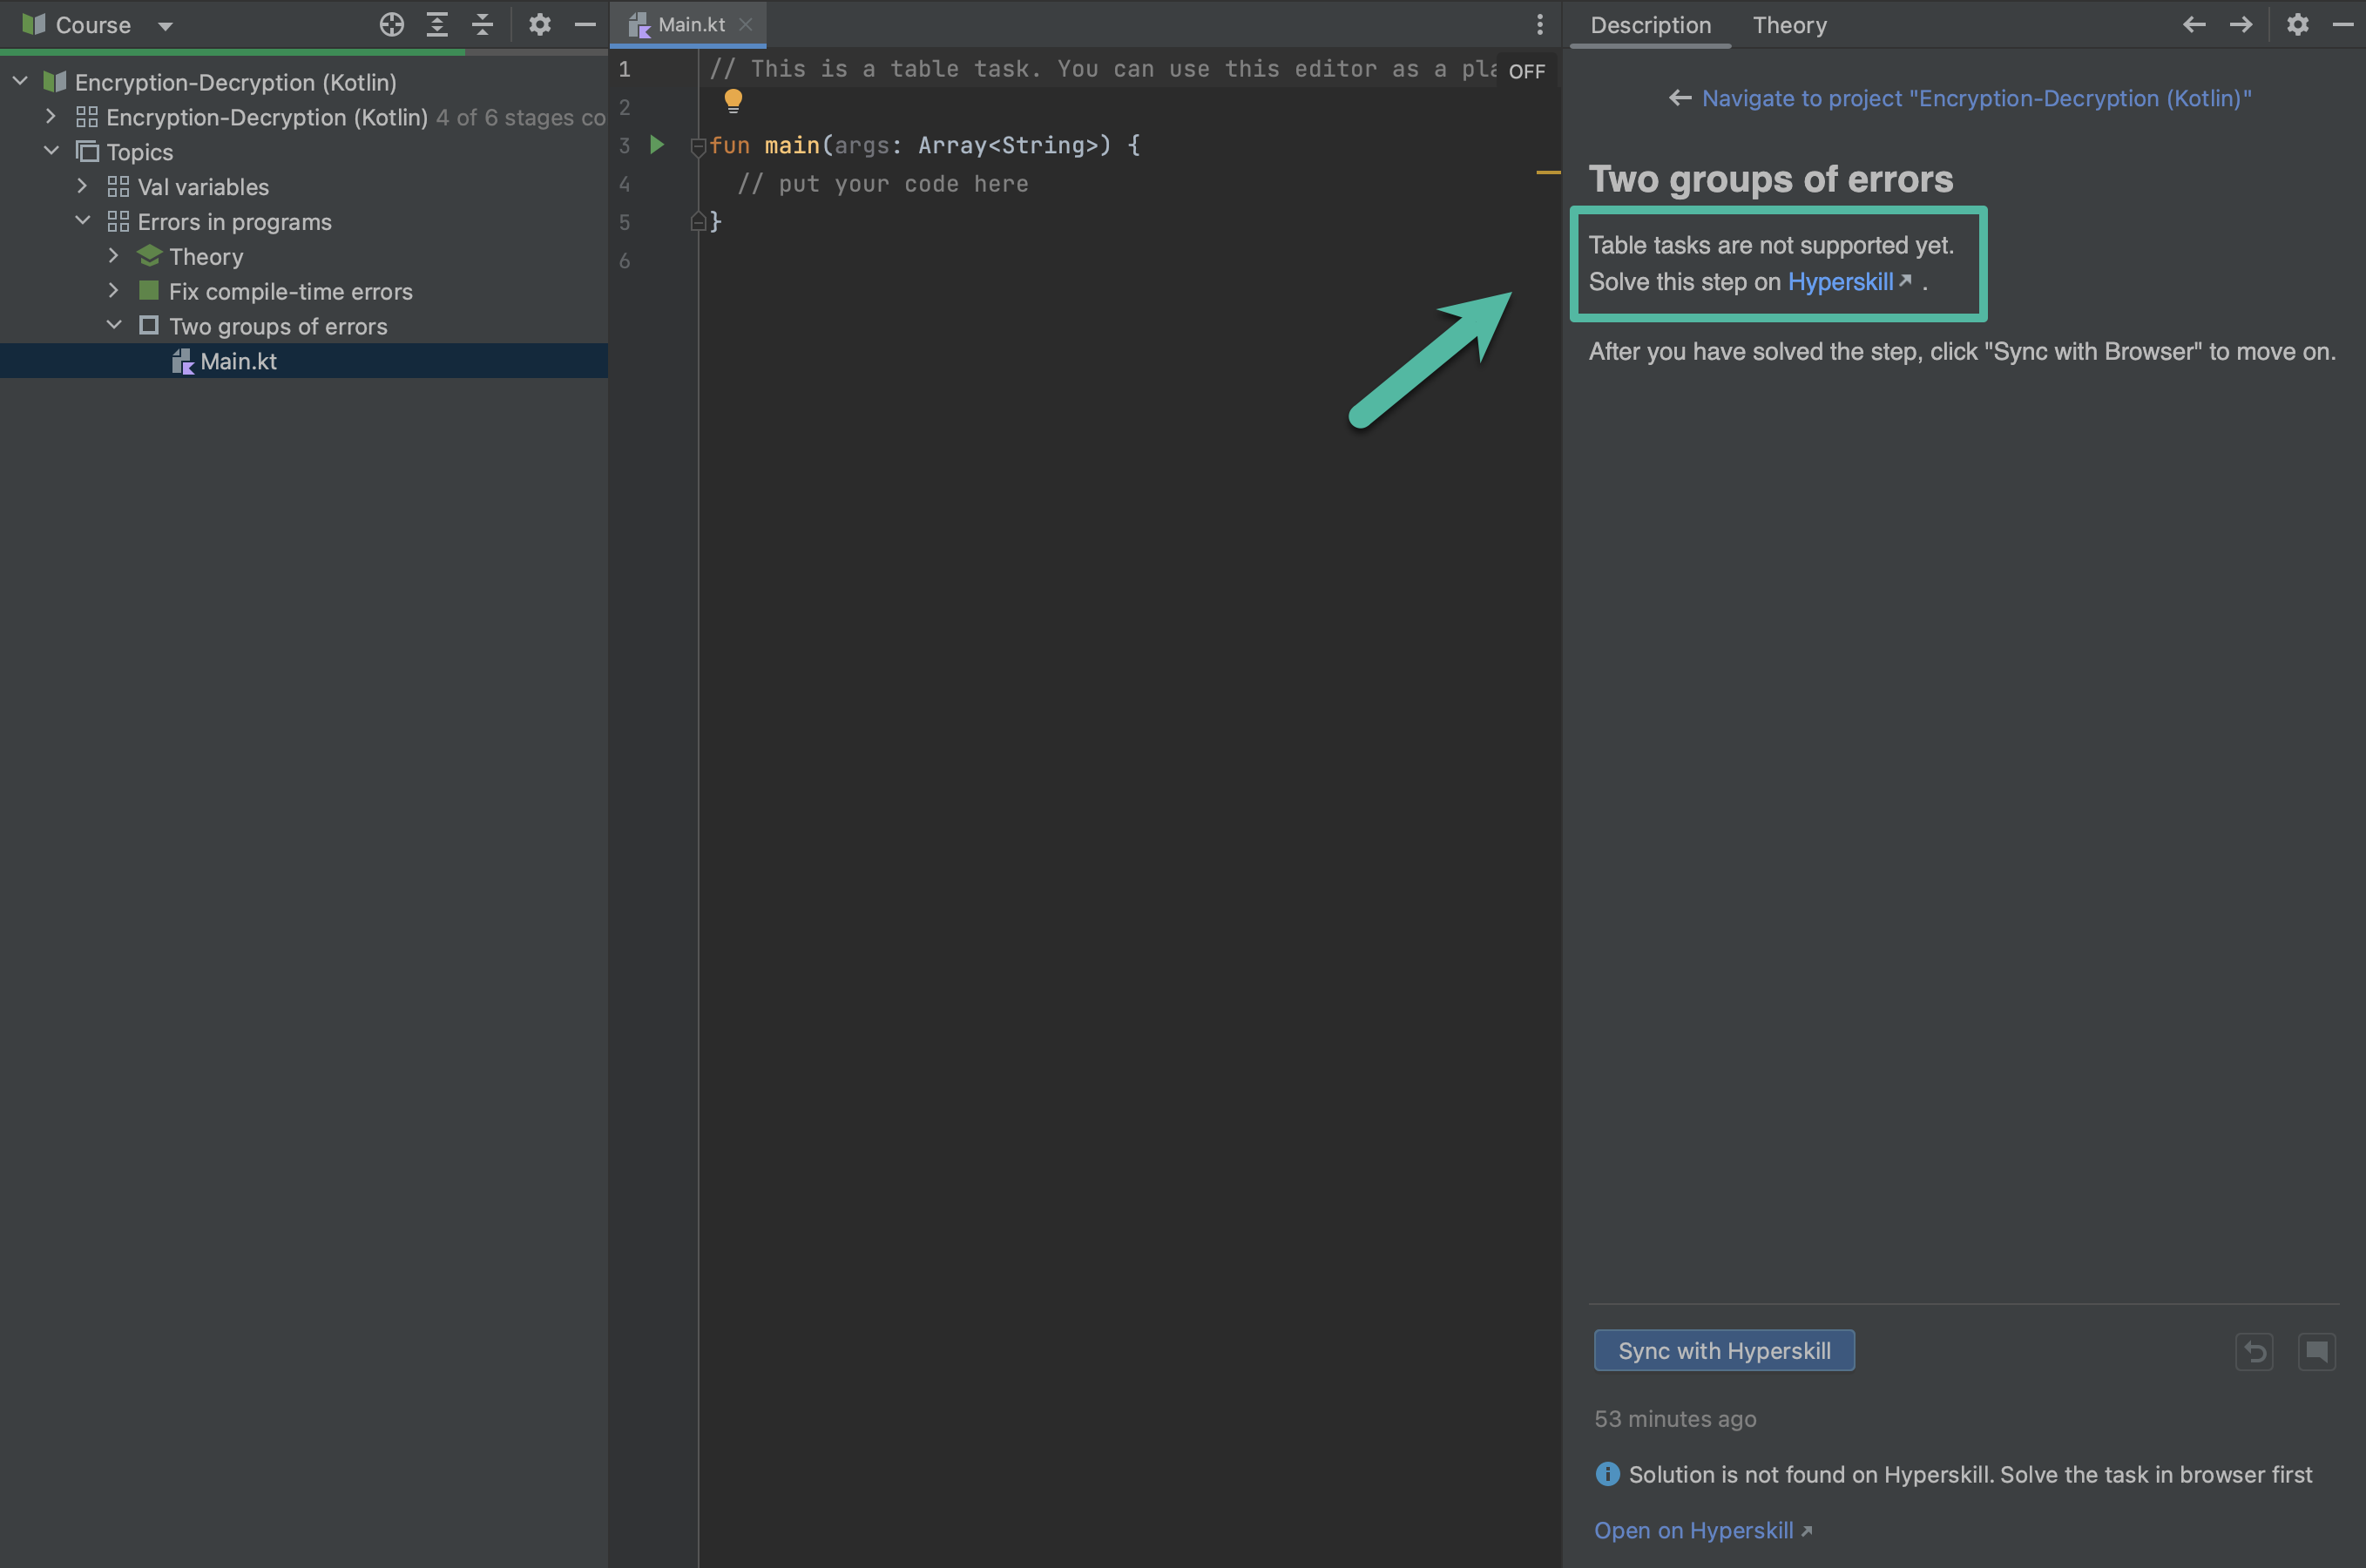Image resolution: width=2366 pixels, height=1568 pixels.
Task: Toggle the OFF reader mode indicator in editor
Action: 1526,71
